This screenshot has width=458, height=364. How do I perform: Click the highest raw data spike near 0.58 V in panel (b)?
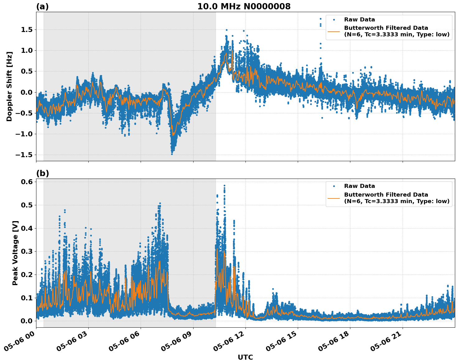pos(224,185)
